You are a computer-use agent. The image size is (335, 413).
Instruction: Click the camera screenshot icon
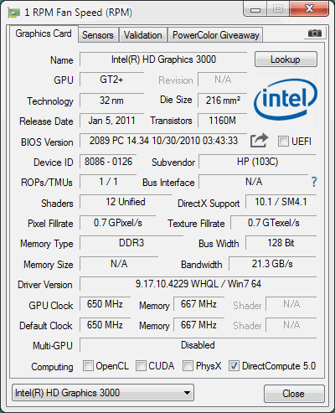click(314, 34)
